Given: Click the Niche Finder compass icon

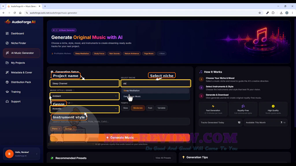Looking at the screenshot, I should (x=7, y=43).
